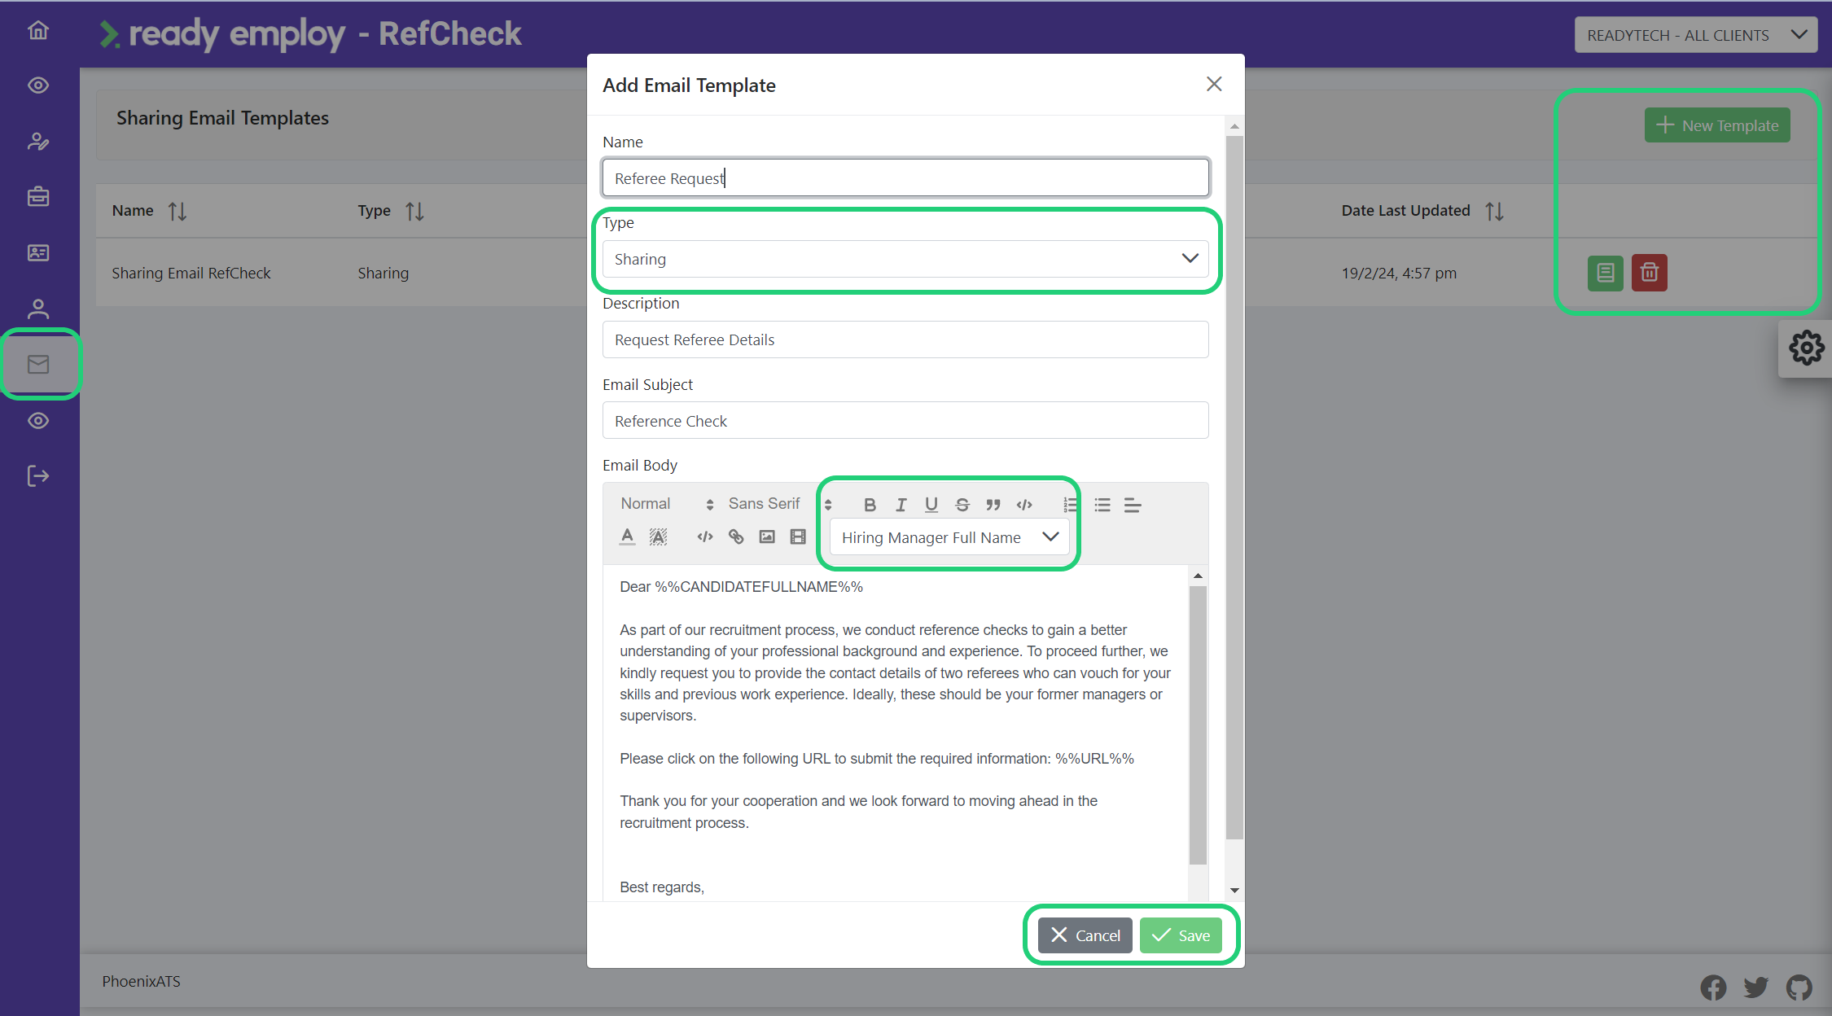
Task: Sort table by Name column
Action: pos(177,212)
